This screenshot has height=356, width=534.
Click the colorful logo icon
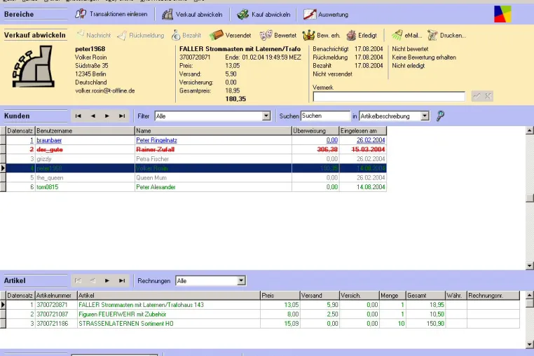(502, 14)
